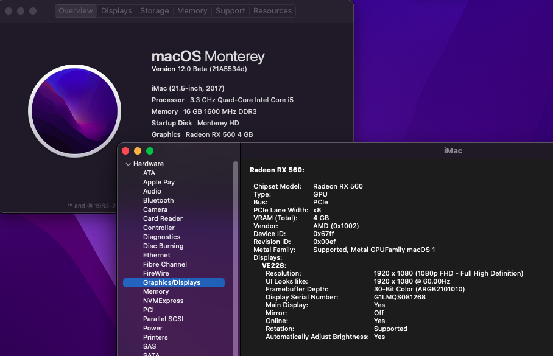Select Power in the sidebar
Viewport: 553px width, 356px height.
pyautogui.click(x=153, y=328)
